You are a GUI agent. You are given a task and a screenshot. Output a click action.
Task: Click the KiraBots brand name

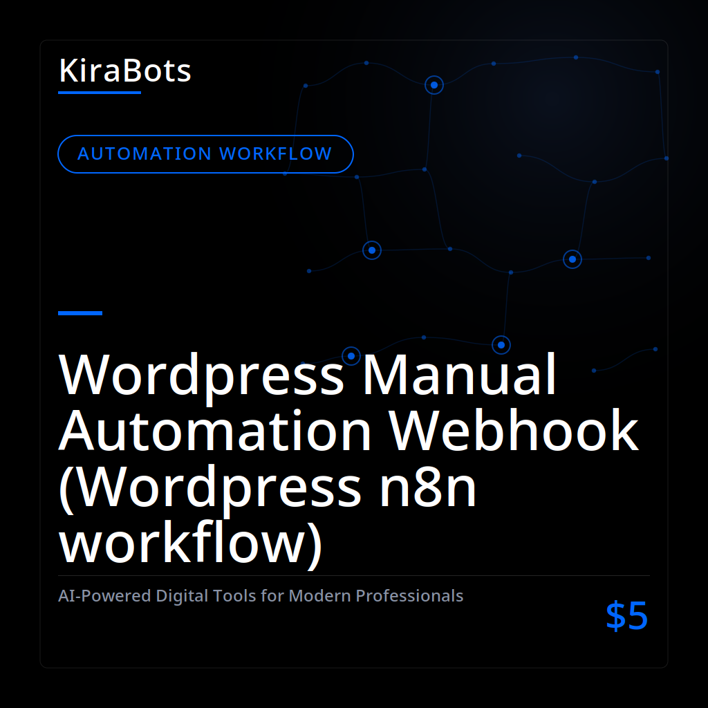(x=125, y=71)
